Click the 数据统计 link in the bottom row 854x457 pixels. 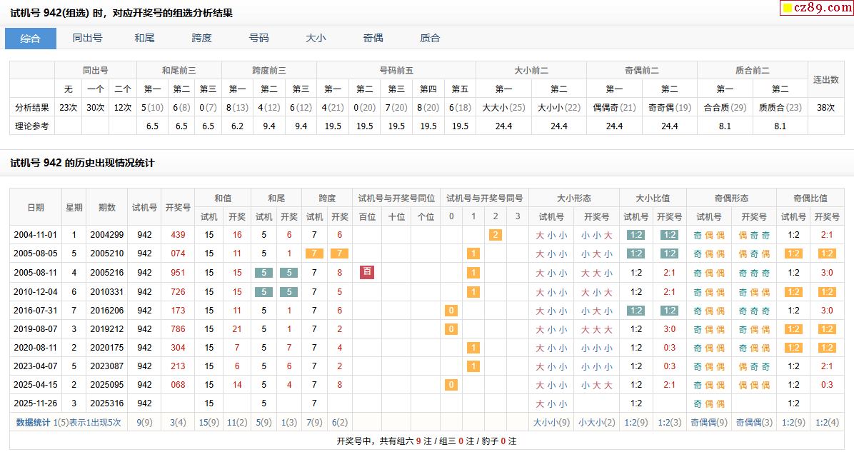click(33, 422)
